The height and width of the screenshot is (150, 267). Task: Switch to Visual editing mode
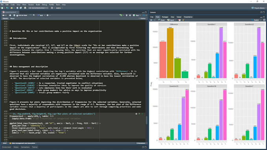click(12, 18)
